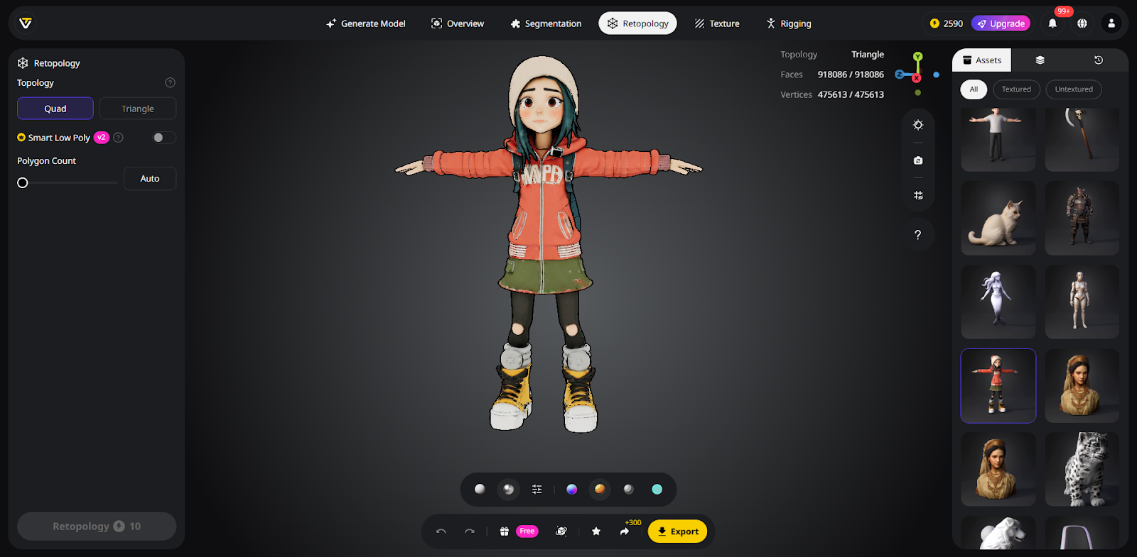Click the share arrow with +300
Viewport: 1137px width, 557px height.
point(625,531)
